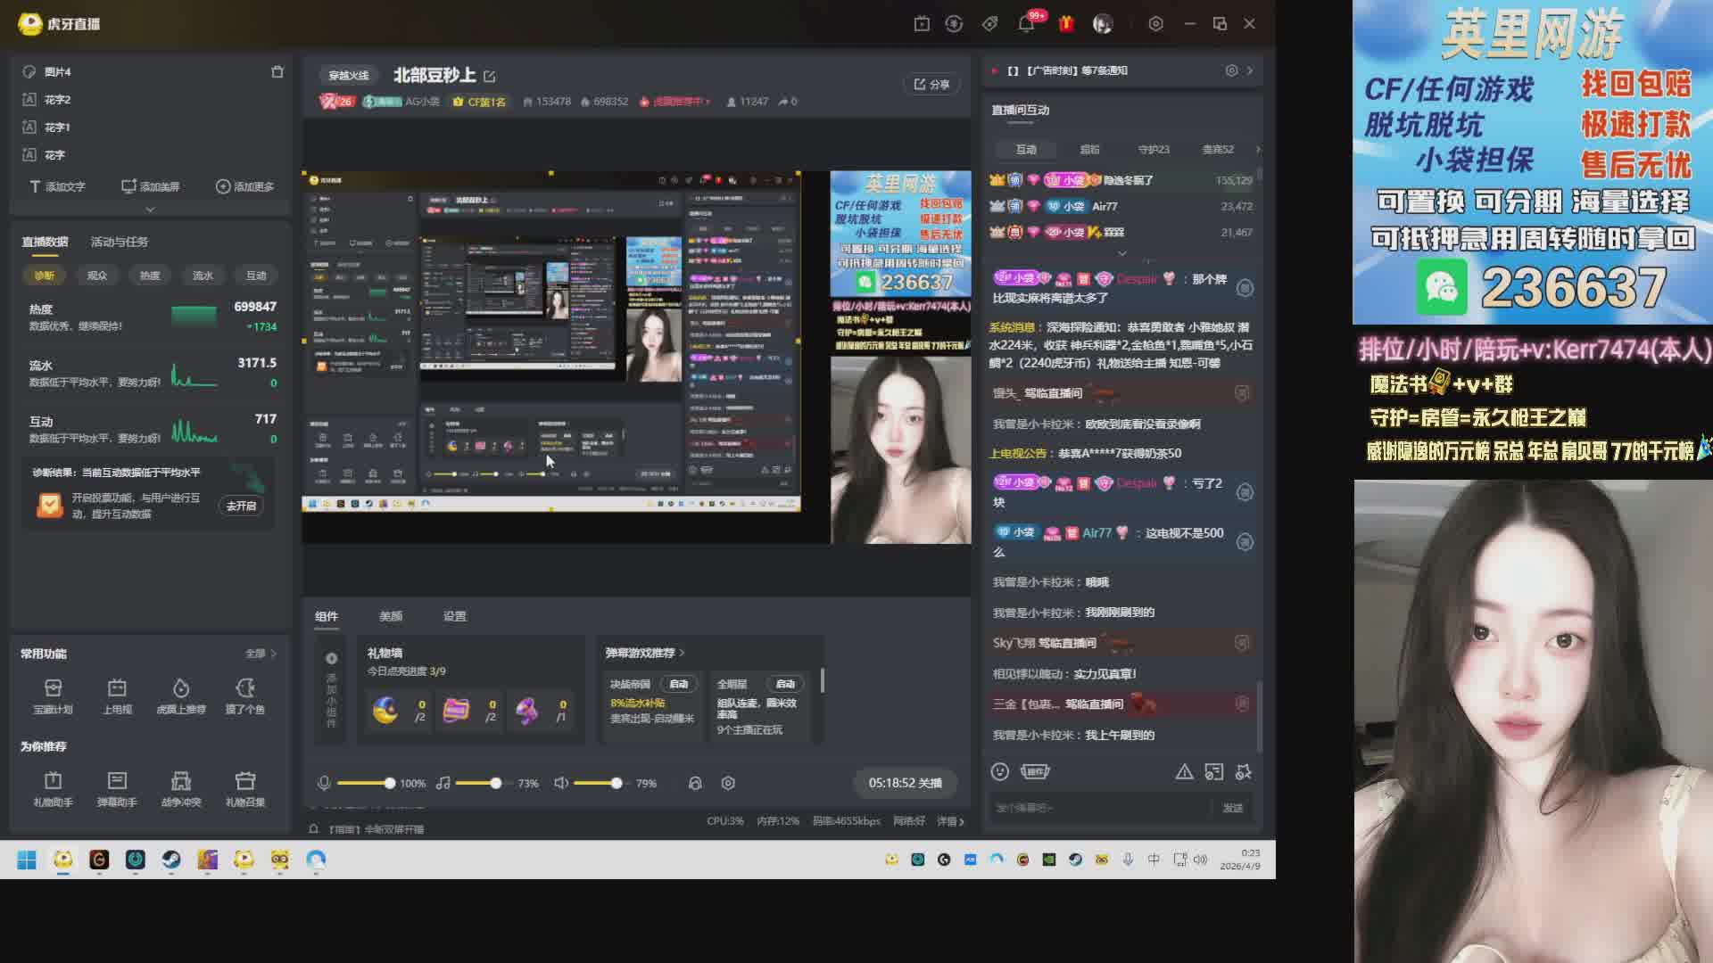Open audio settings gear beside headphone icon

tap(728, 783)
